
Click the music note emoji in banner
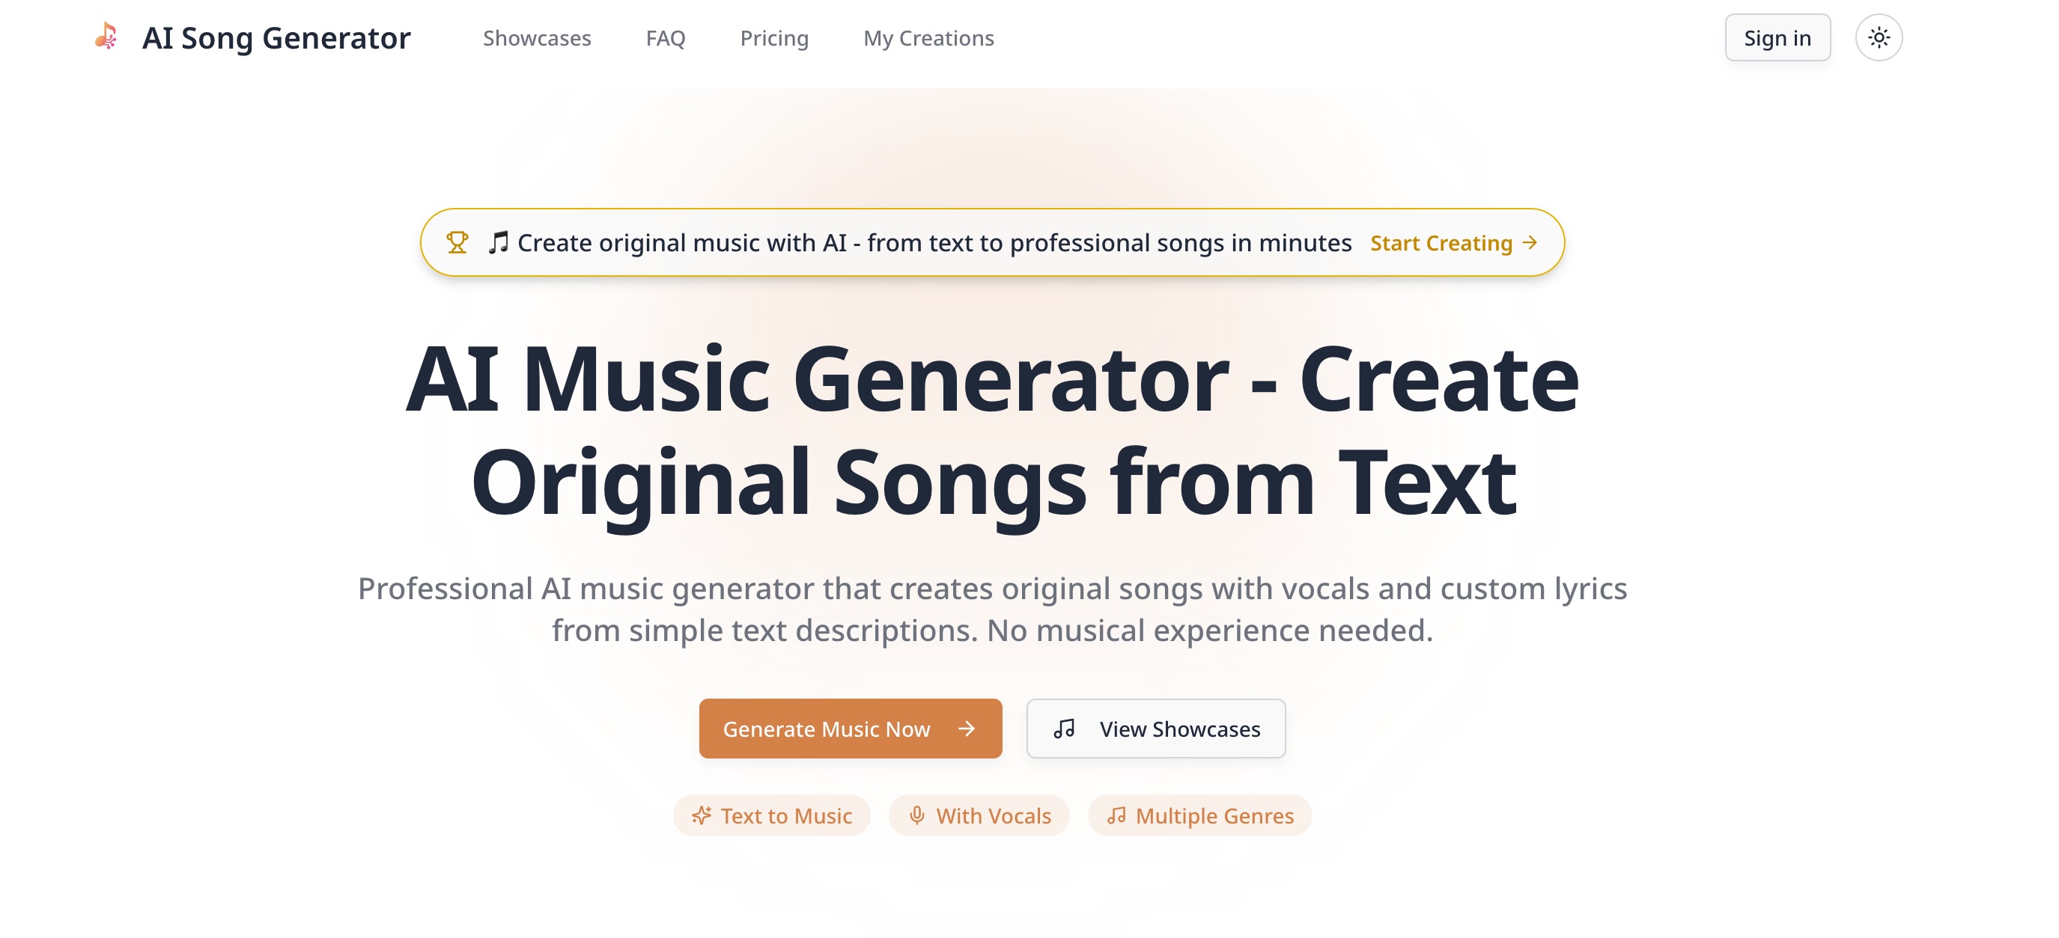[x=498, y=242]
